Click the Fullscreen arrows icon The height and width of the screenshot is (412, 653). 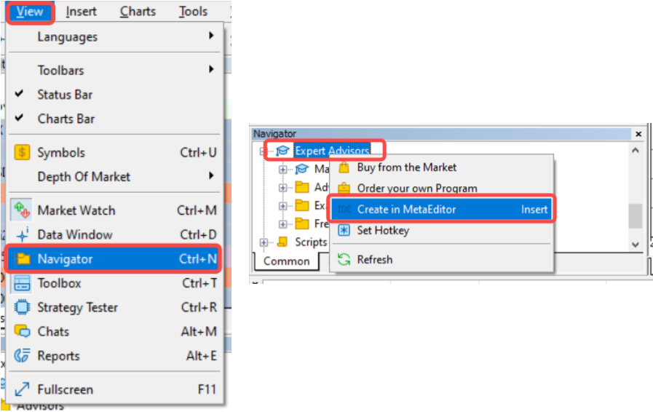(23, 389)
